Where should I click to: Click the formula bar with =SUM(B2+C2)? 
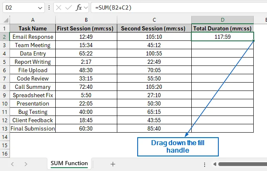(179, 8)
